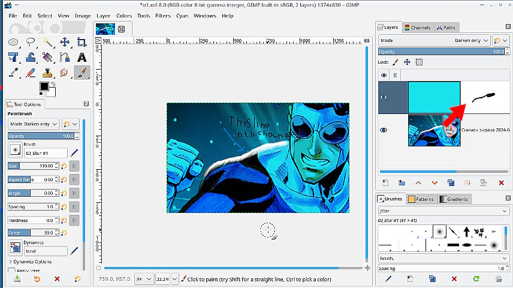513x288 pixels.
Task: Hide the top cyan layer
Action: [x=384, y=97]
